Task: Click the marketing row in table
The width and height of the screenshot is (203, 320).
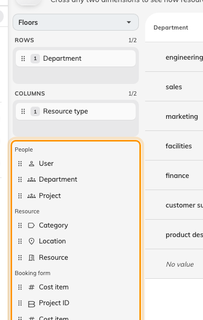Action: 174,116
